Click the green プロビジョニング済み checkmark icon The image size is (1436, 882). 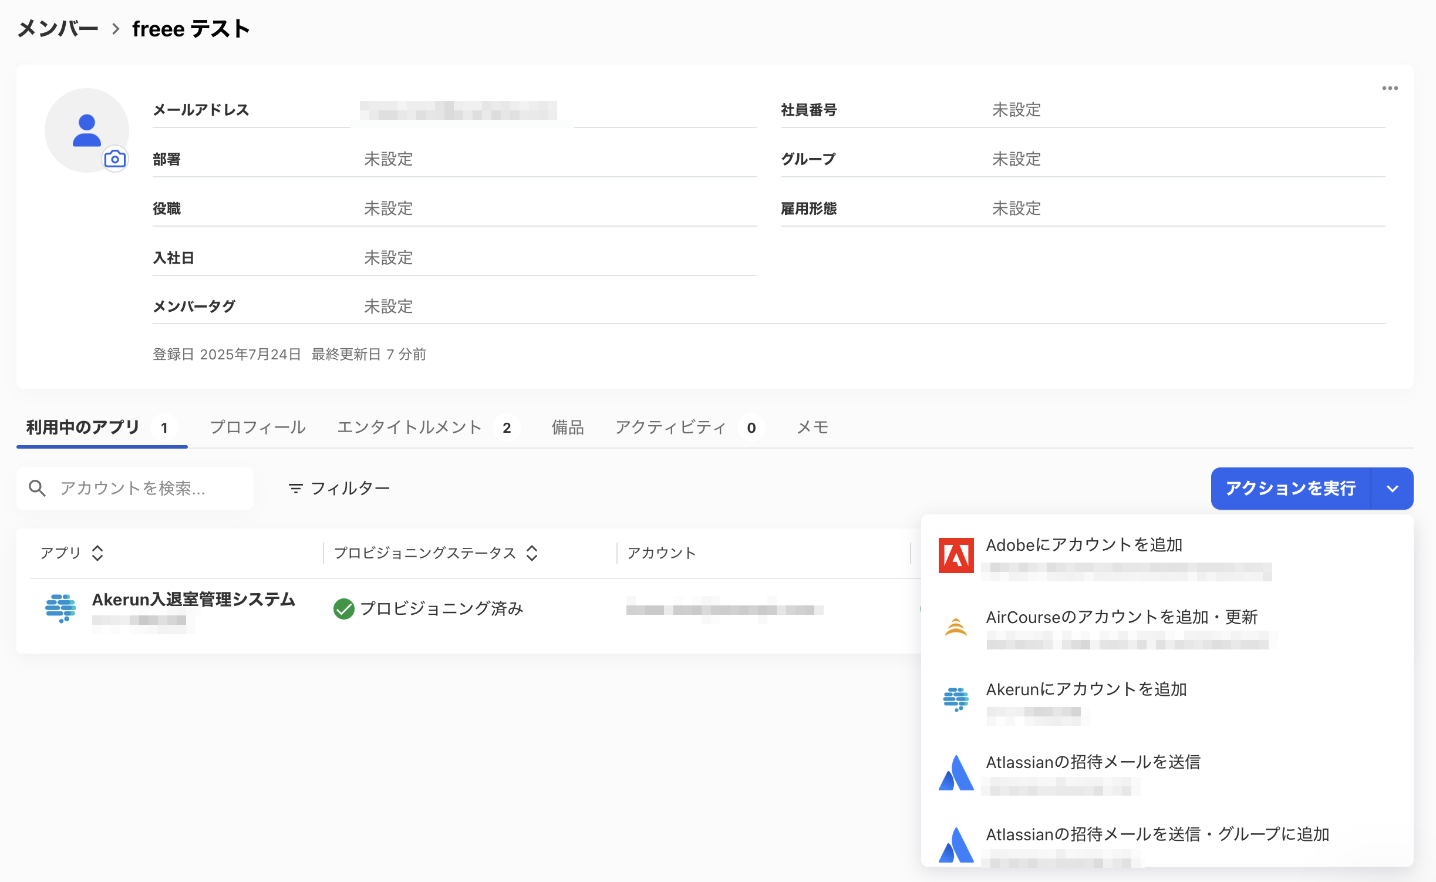pyautogui.click(x=345, y=608)
